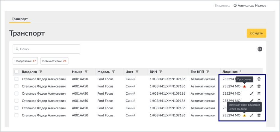Select the first row checkbox
This screenshot has width=280, height=132.
click(x=16, y=79)
